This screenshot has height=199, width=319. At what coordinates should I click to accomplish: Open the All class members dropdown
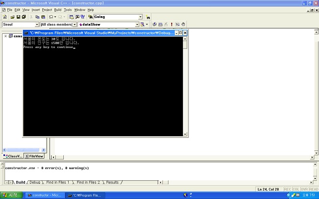(x=75, y=24)
